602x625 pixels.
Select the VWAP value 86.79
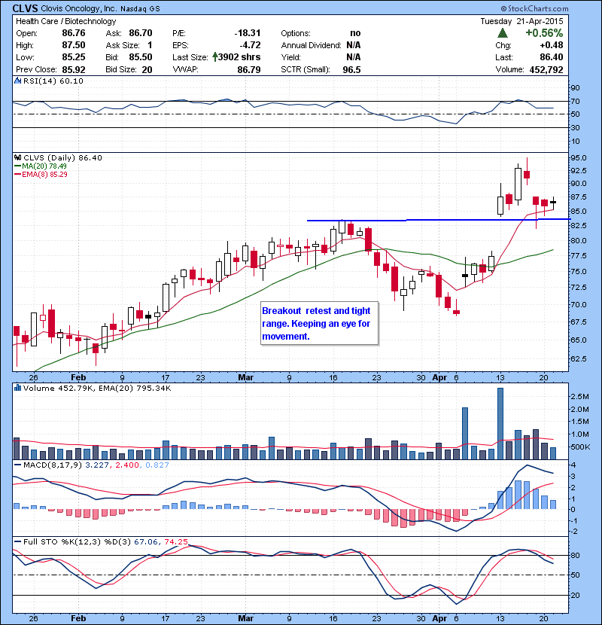click(249, 69)
